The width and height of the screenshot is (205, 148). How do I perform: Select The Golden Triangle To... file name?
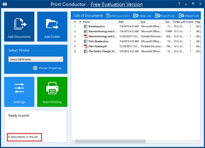[102, 51]
